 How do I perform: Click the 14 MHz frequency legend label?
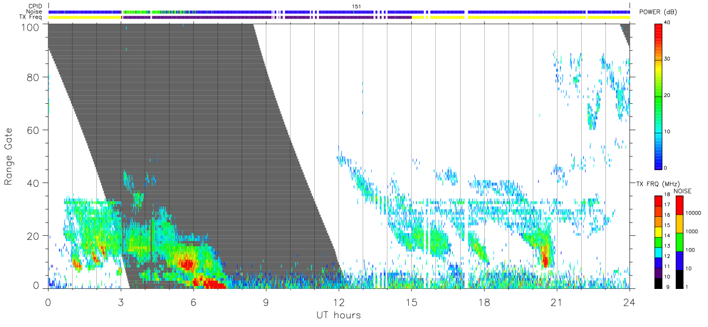coord(667,235)
